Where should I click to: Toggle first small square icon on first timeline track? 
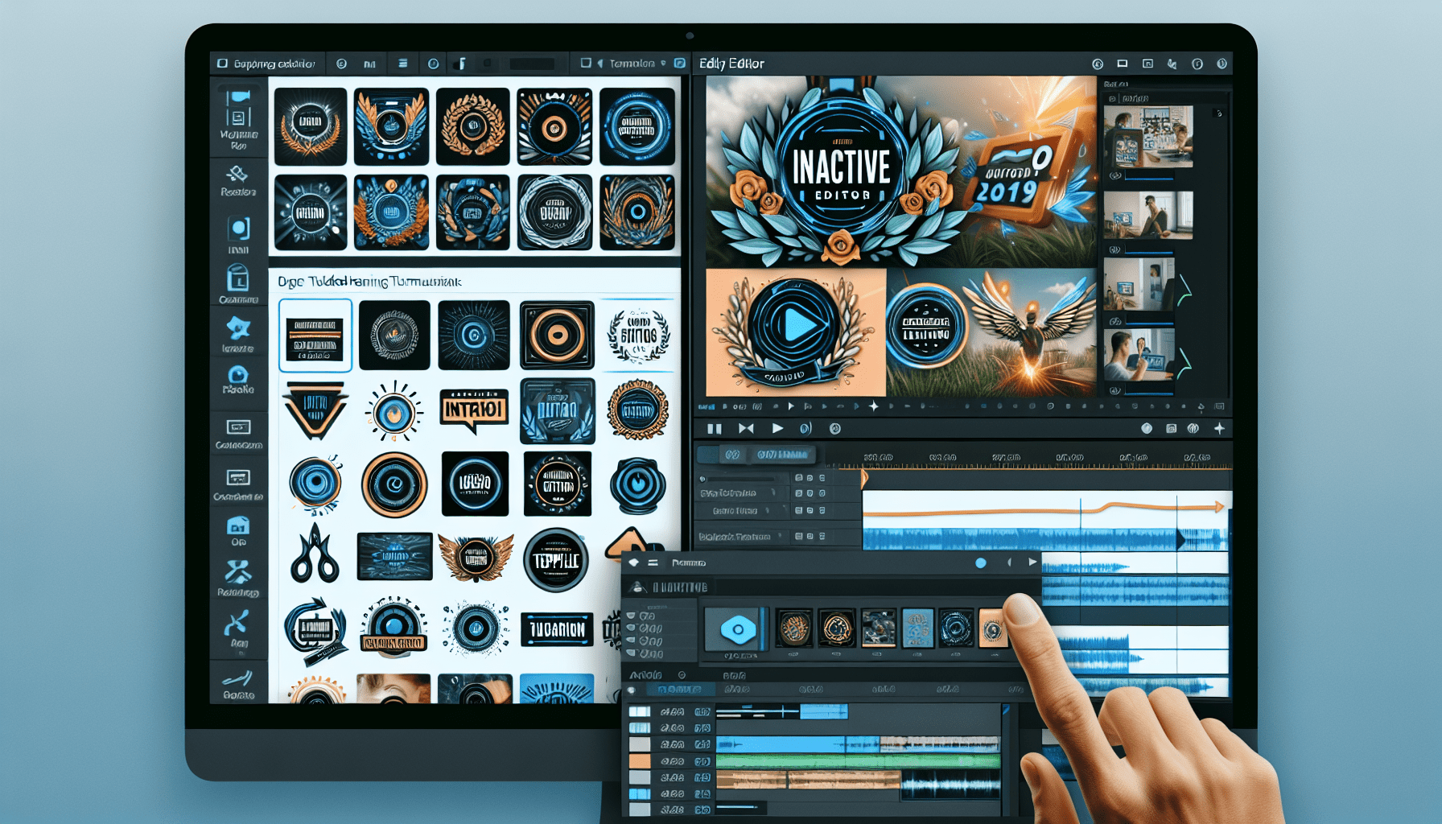[798, 478]
